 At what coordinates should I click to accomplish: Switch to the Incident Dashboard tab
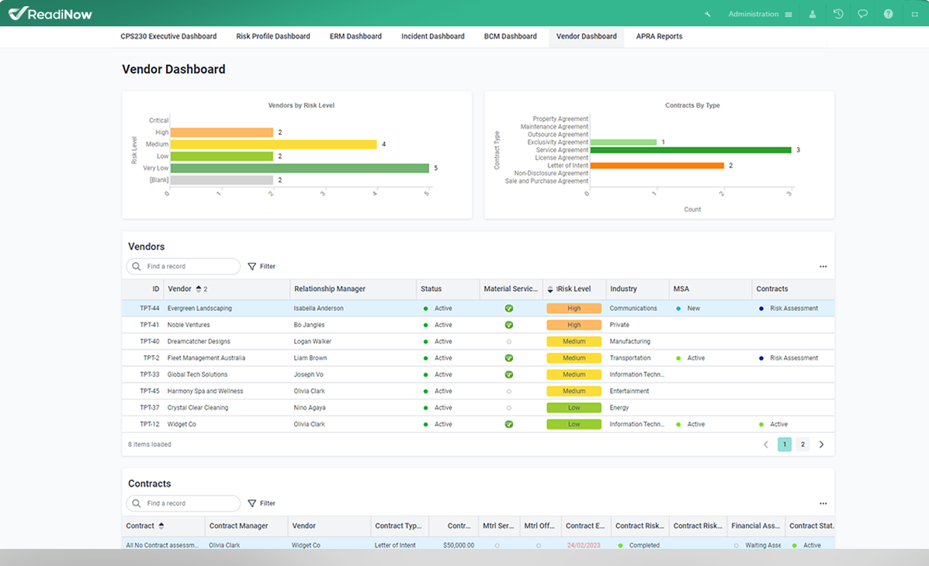tap(432, 36)
